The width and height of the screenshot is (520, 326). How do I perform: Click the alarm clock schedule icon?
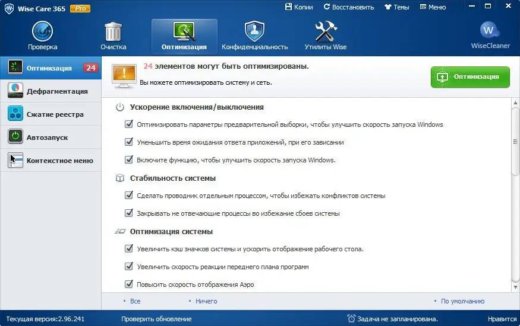351,318
